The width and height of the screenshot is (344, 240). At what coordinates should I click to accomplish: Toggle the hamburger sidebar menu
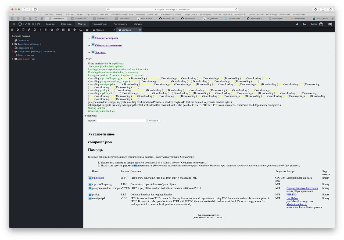[x=14, y=24]
